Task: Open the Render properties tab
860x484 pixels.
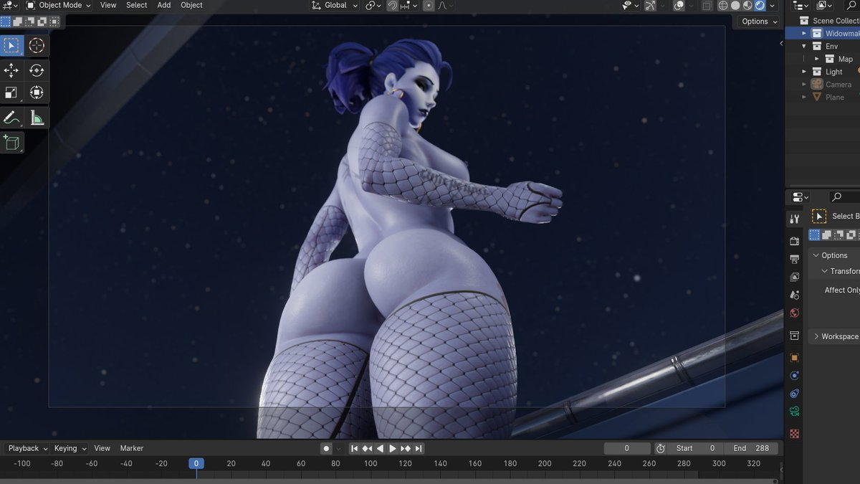Action: (794, 241)
